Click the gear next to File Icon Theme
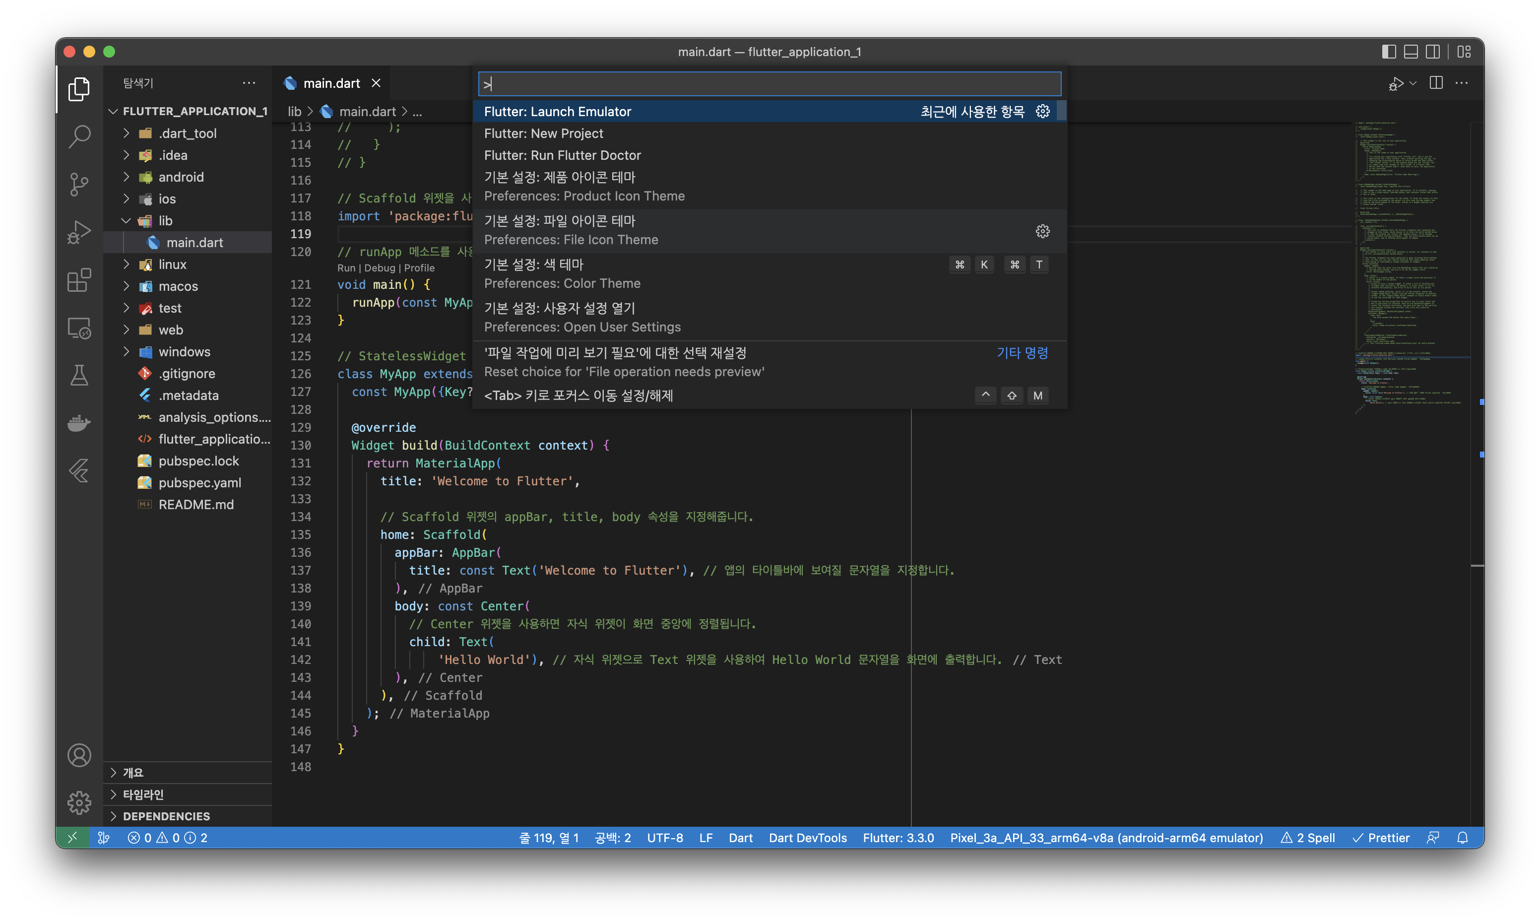 [1042, 231]
